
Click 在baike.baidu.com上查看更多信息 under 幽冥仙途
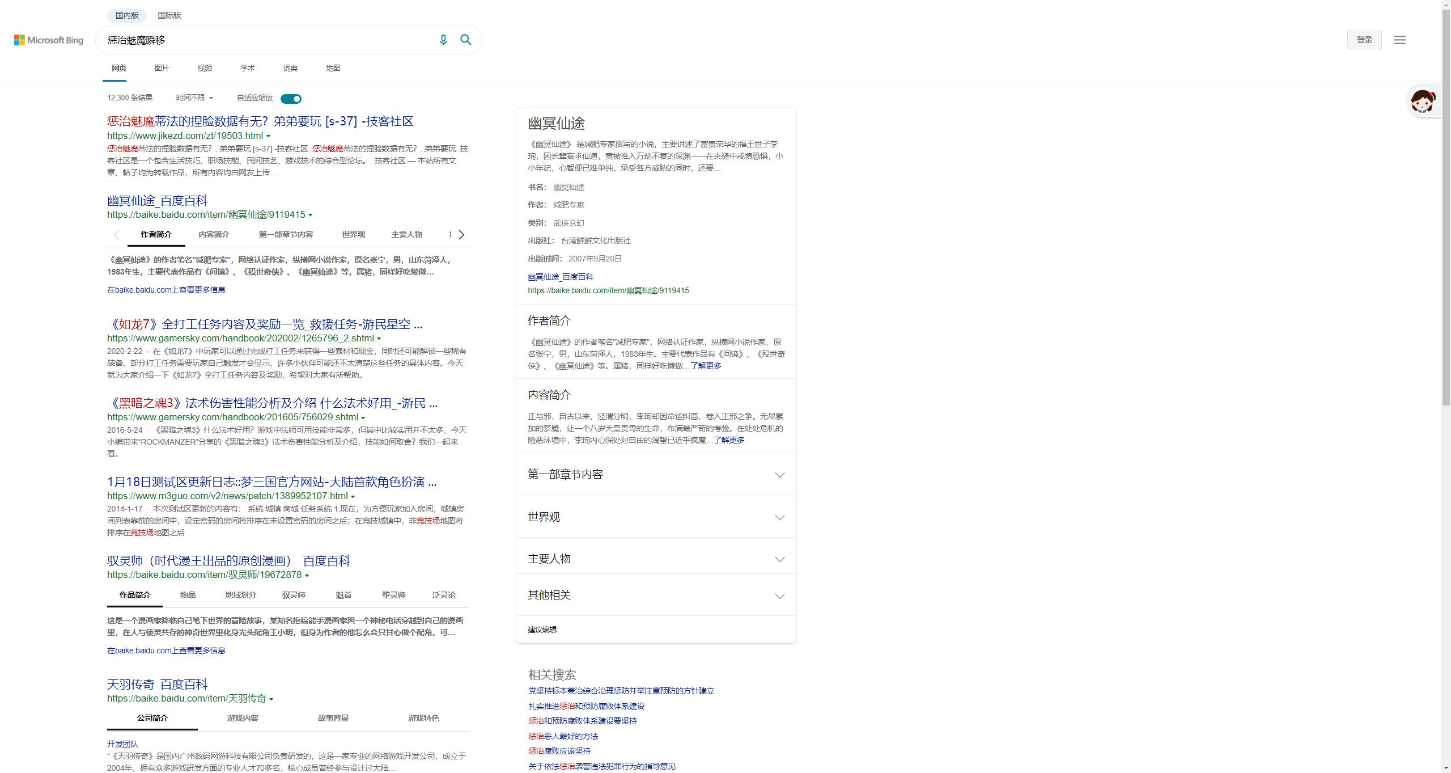pos(166,290)
